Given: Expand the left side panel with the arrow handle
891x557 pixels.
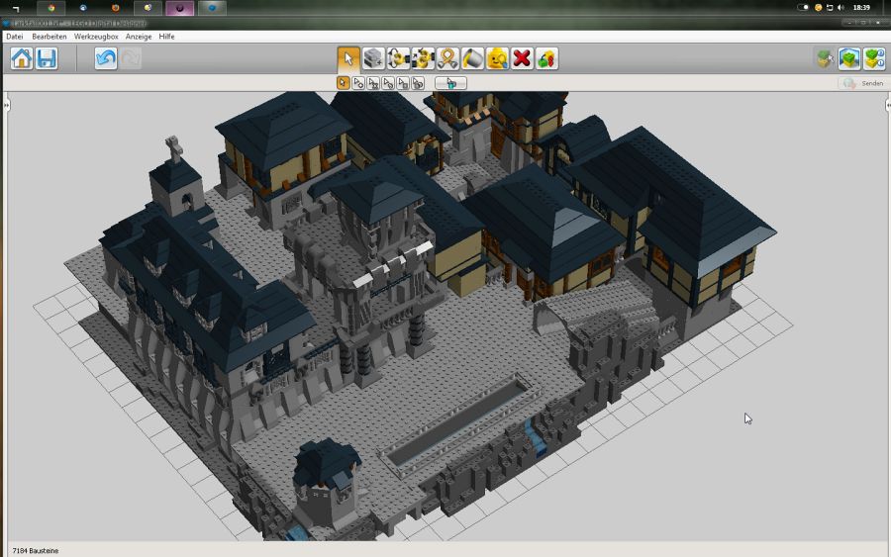Looking at the screenshot, I should tap(5, 105).
